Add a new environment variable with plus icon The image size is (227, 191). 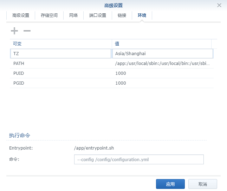[14, 31]
